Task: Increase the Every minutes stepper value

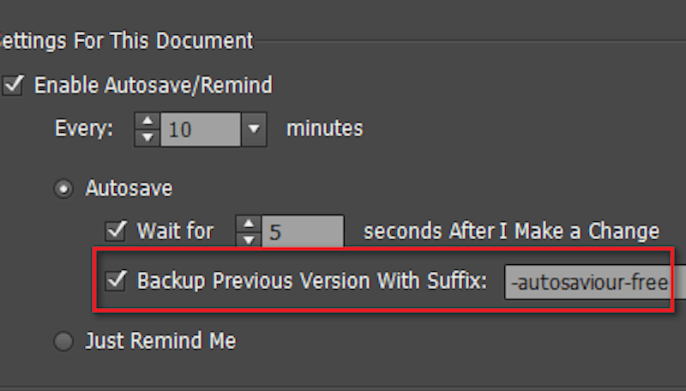Action: [147, 123]
